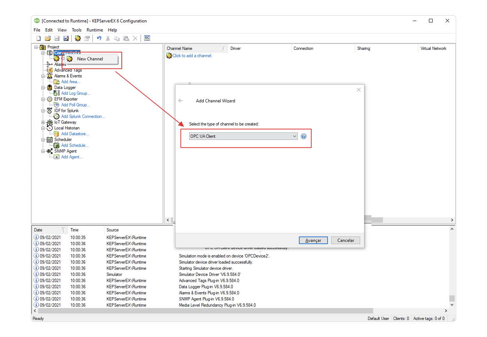
Task: Click the Virtual Network column header
Action: [x=436, y=48]
